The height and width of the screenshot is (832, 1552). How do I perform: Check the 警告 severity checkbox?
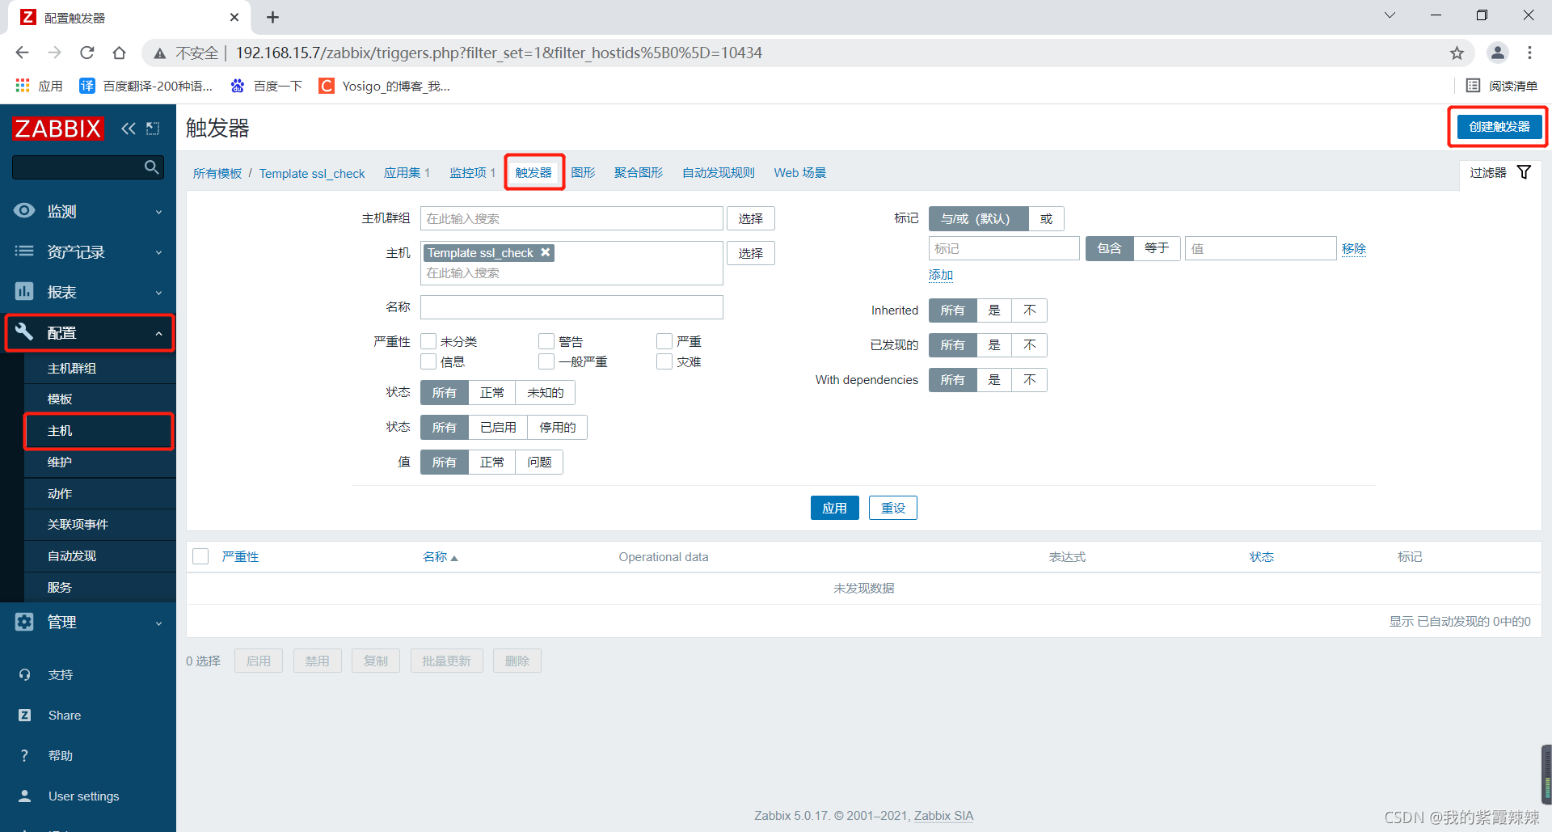point(547,341)
